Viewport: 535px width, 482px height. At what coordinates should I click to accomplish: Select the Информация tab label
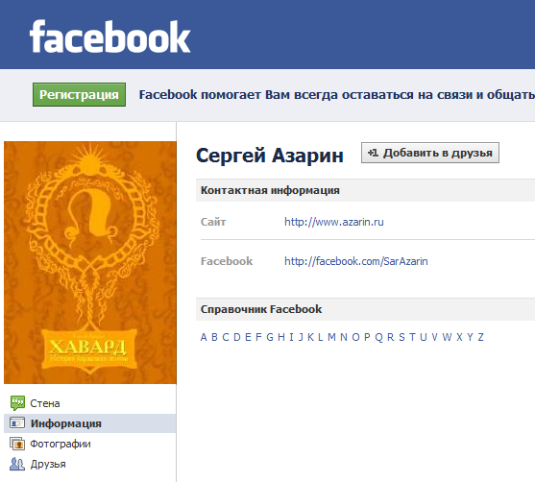point(66,423)
